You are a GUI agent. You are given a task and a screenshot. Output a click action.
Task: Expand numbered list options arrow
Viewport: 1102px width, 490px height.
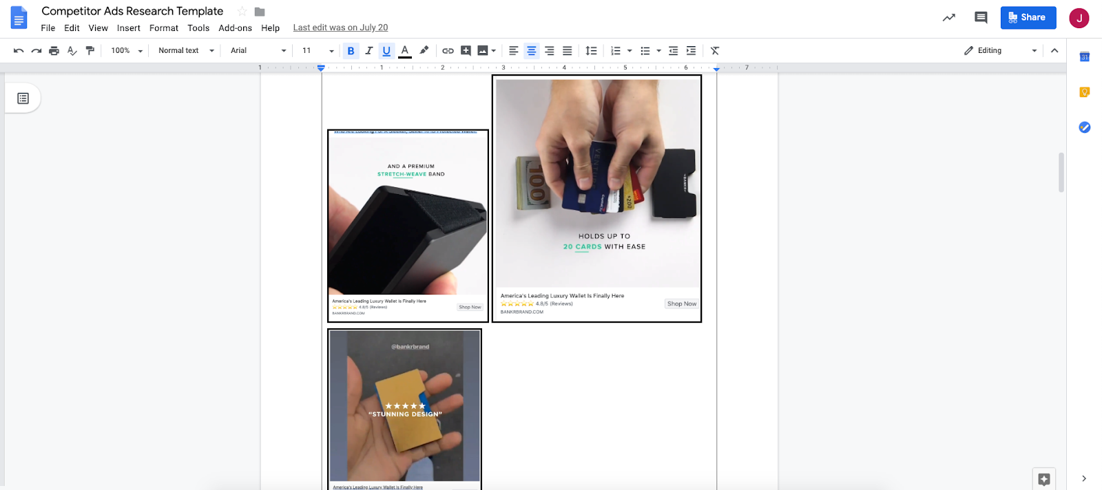click(630, 51)
